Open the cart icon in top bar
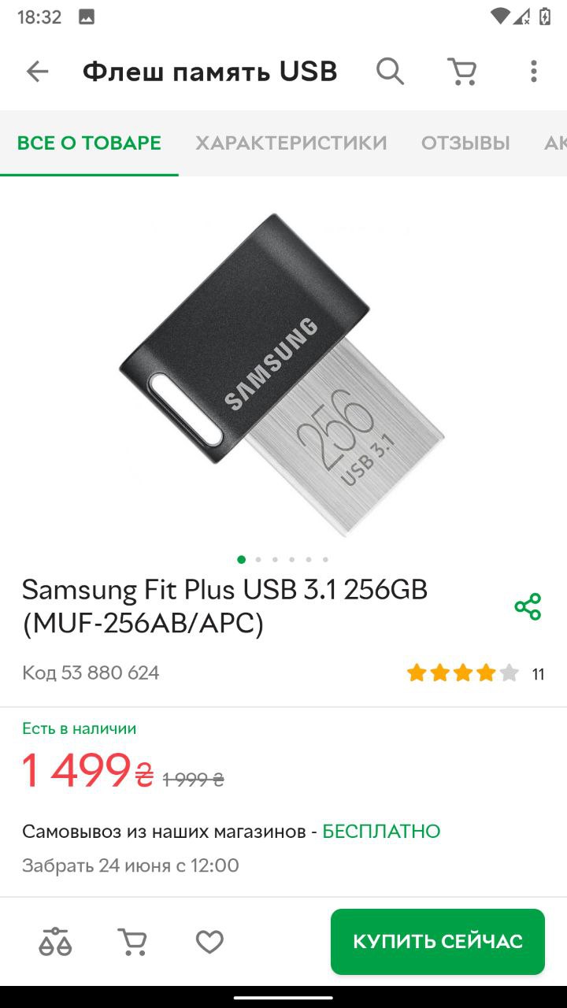Screen dimensions: 567x1008 pyautogui.click(x=462, y=72)
